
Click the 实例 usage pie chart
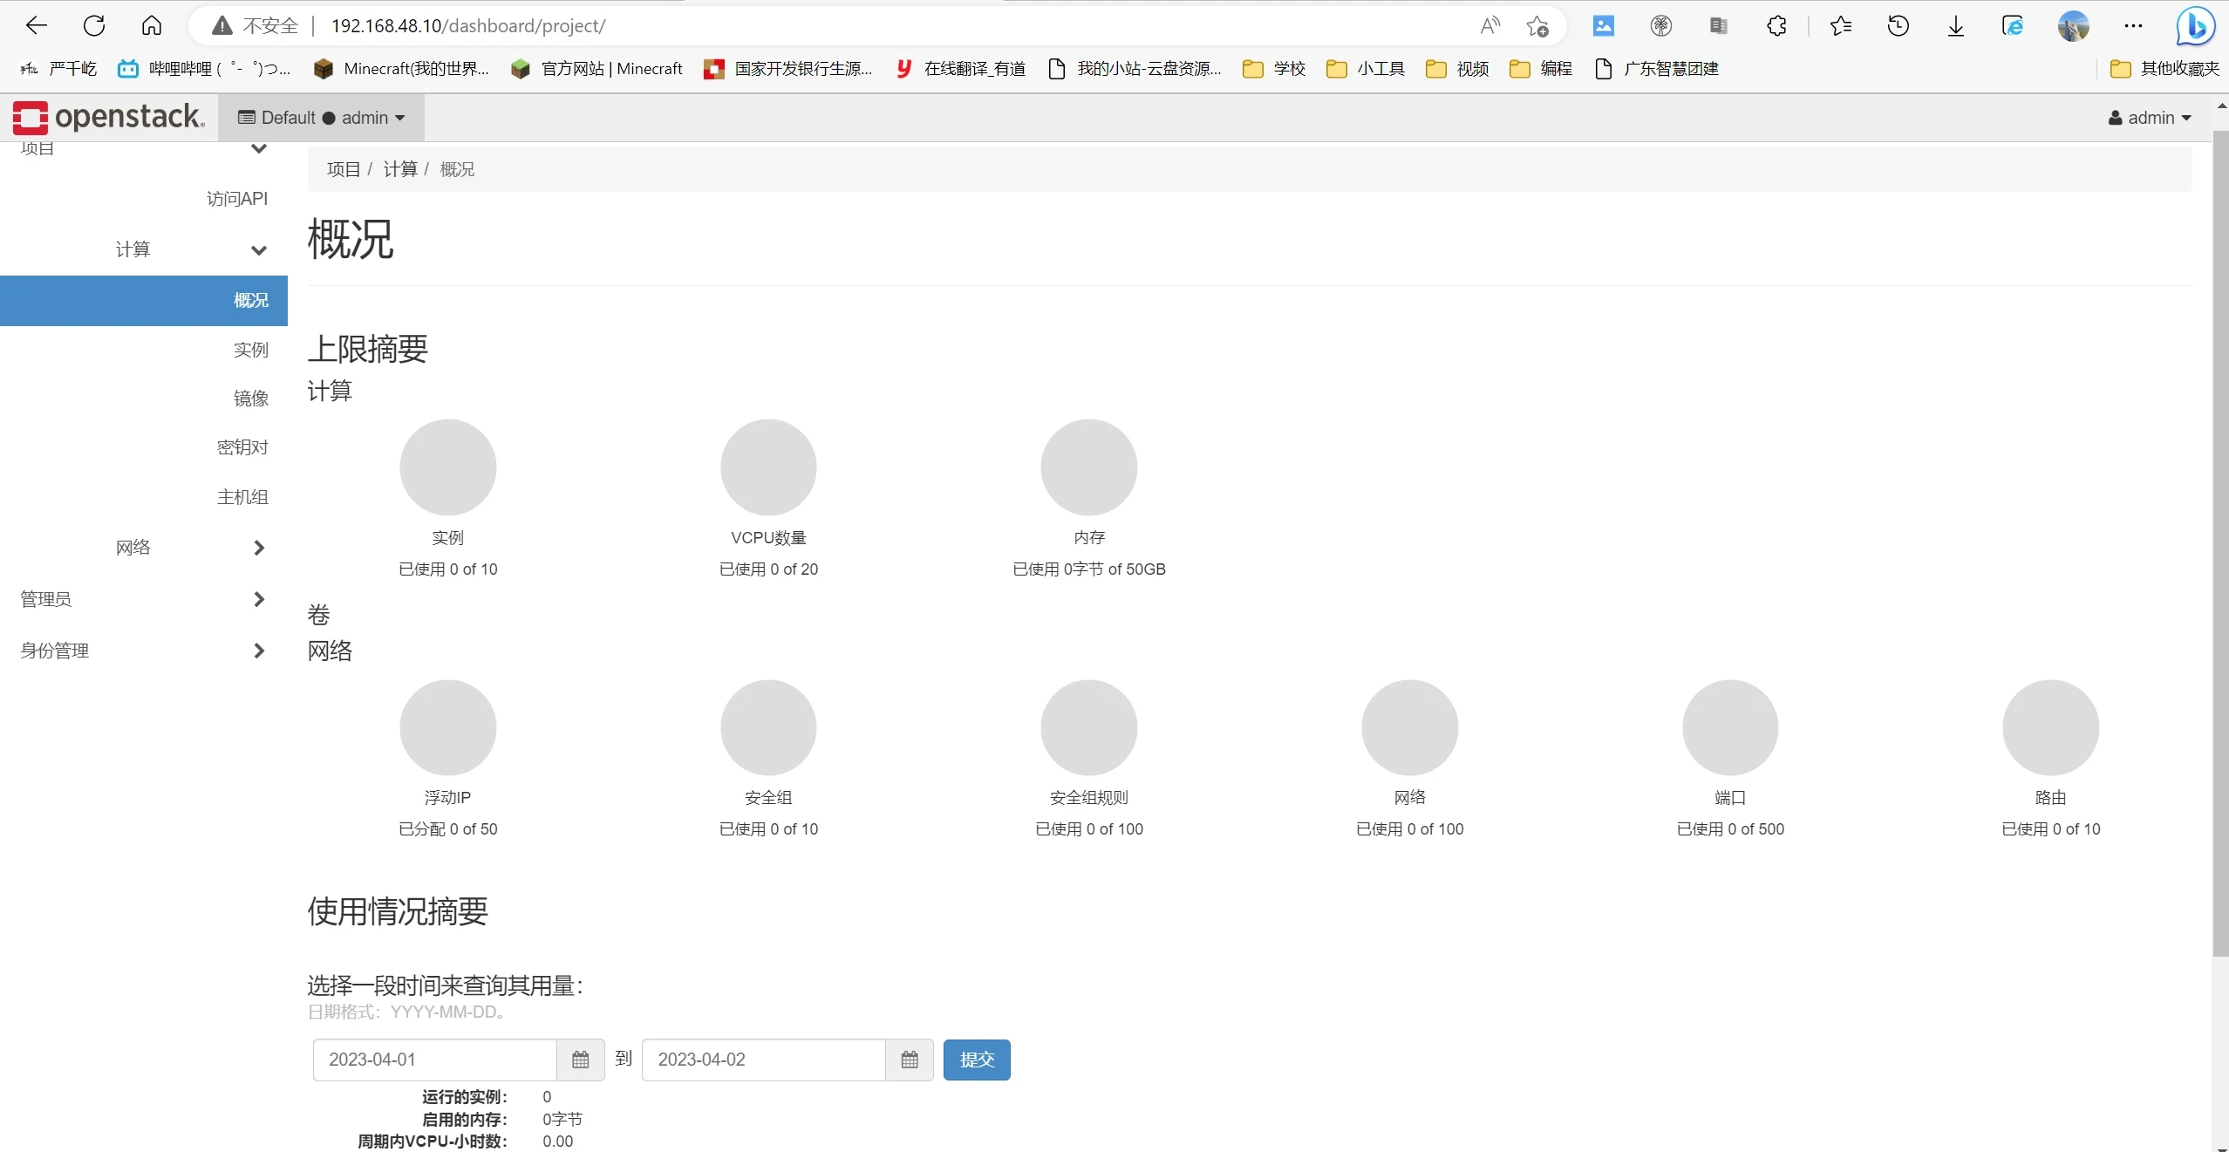tap(448, 467)
